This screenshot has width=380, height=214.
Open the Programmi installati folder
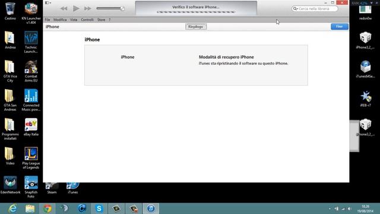pos(10,129)
